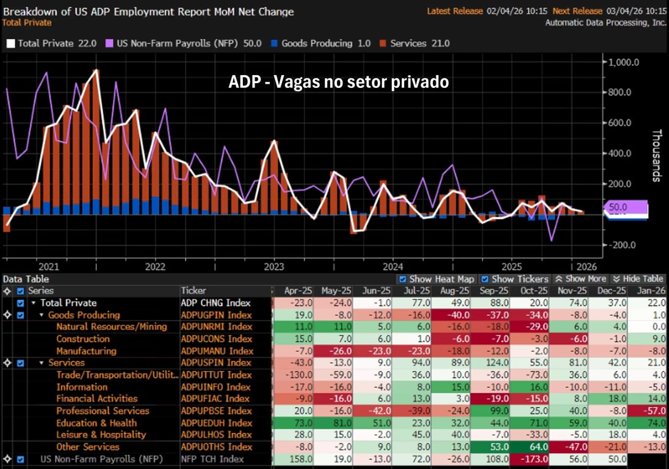Click the diamond icon in the Series header row
The image size is (669, 469).
click(7, 291)
